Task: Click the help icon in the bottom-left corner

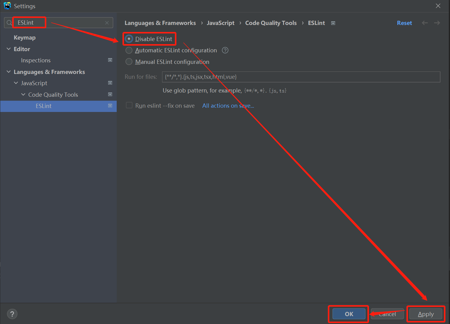Action: pyautogui.click(x=12, y=314)
